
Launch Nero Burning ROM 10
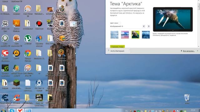28,68
